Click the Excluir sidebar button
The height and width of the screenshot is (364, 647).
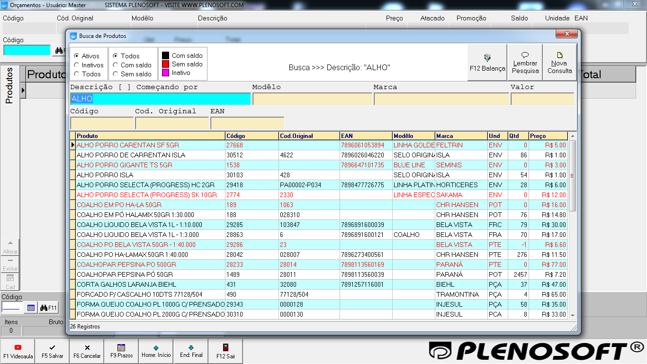(x=10, y=264)
